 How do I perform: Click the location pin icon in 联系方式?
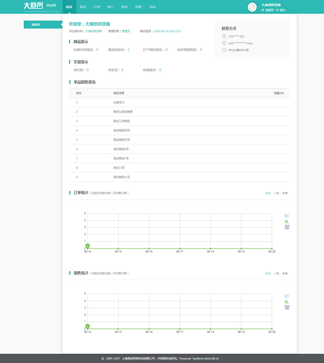click(x=224, y=50)
